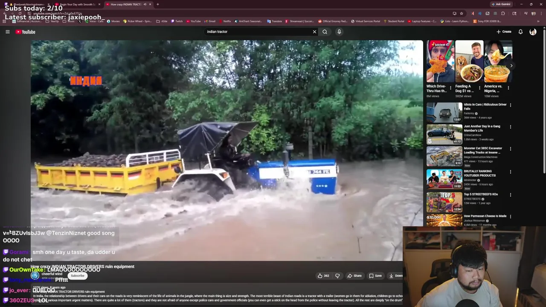Click the Download button
Screen dimensions: 546x307
coord(395,276)
